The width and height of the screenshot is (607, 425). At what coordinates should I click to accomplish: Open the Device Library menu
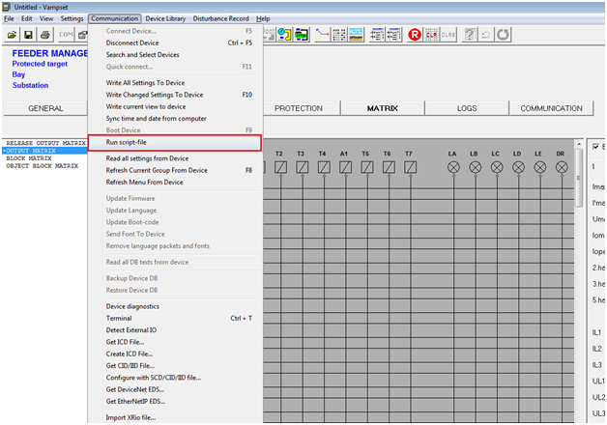[x=165, y=18]
